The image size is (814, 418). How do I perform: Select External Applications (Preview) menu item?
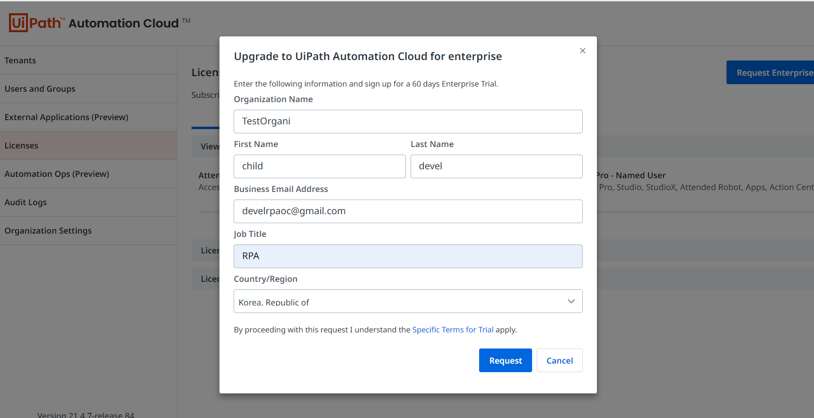[88, 117]
